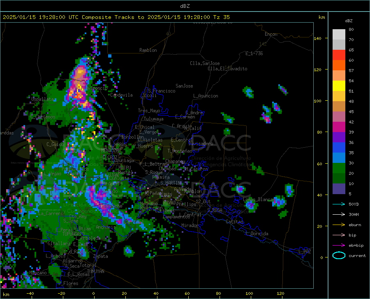Click the Palmira place label

click(161, 177)
